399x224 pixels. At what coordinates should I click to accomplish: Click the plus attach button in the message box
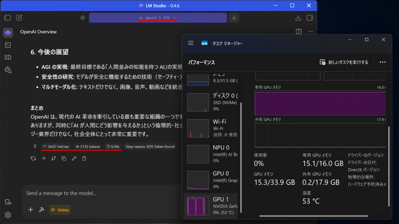[30, 210]
